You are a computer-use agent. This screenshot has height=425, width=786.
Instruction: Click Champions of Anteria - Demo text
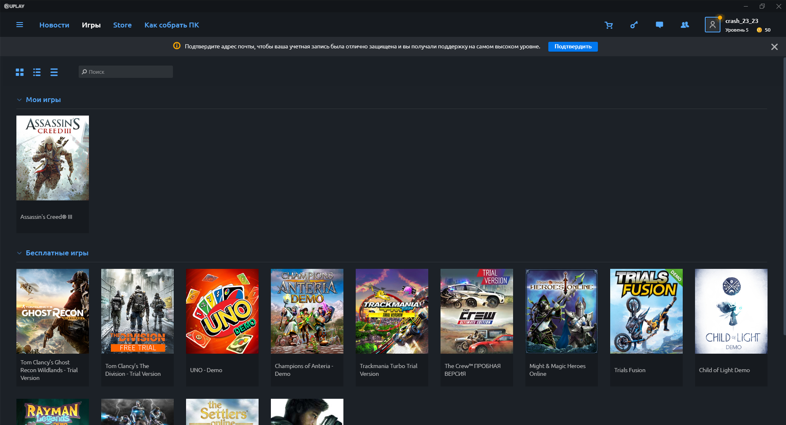tap(304, 370)
